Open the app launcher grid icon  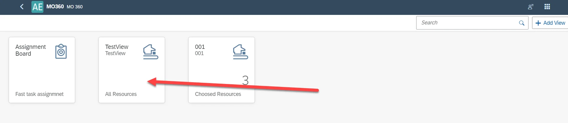point(547,7)
